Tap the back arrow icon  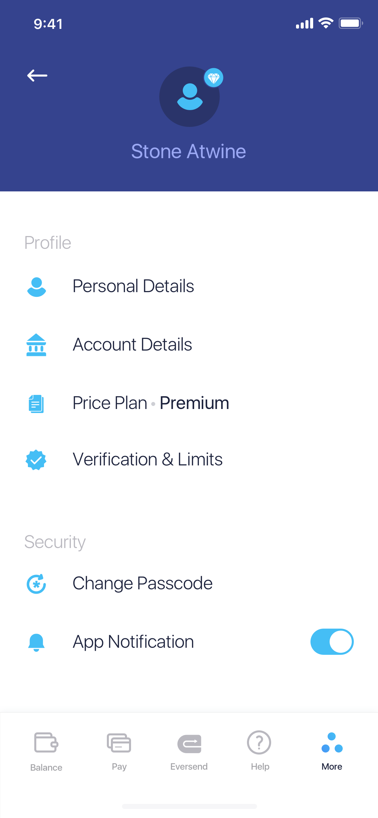[x=37, y=76]
